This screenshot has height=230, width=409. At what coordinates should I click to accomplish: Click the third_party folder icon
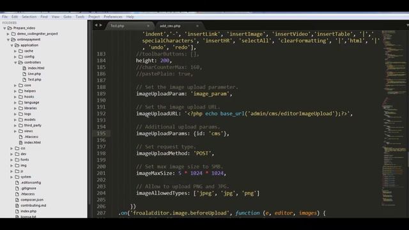point(21,125)
